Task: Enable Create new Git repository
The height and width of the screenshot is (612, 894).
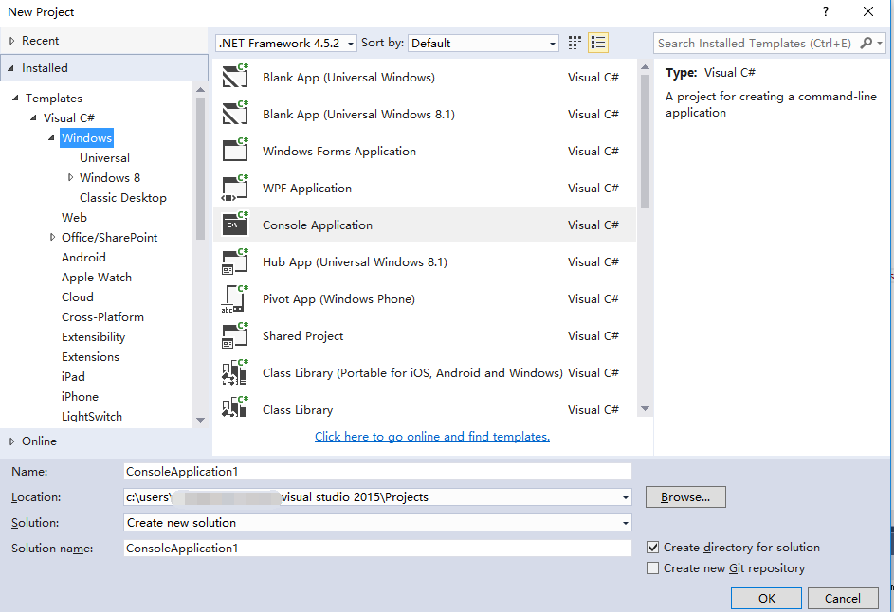Action: (x=653, y=567)
